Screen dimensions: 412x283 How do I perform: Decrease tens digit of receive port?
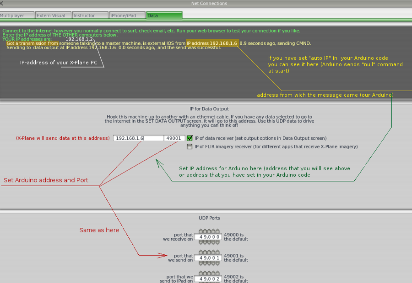click(x=213, y=242)
